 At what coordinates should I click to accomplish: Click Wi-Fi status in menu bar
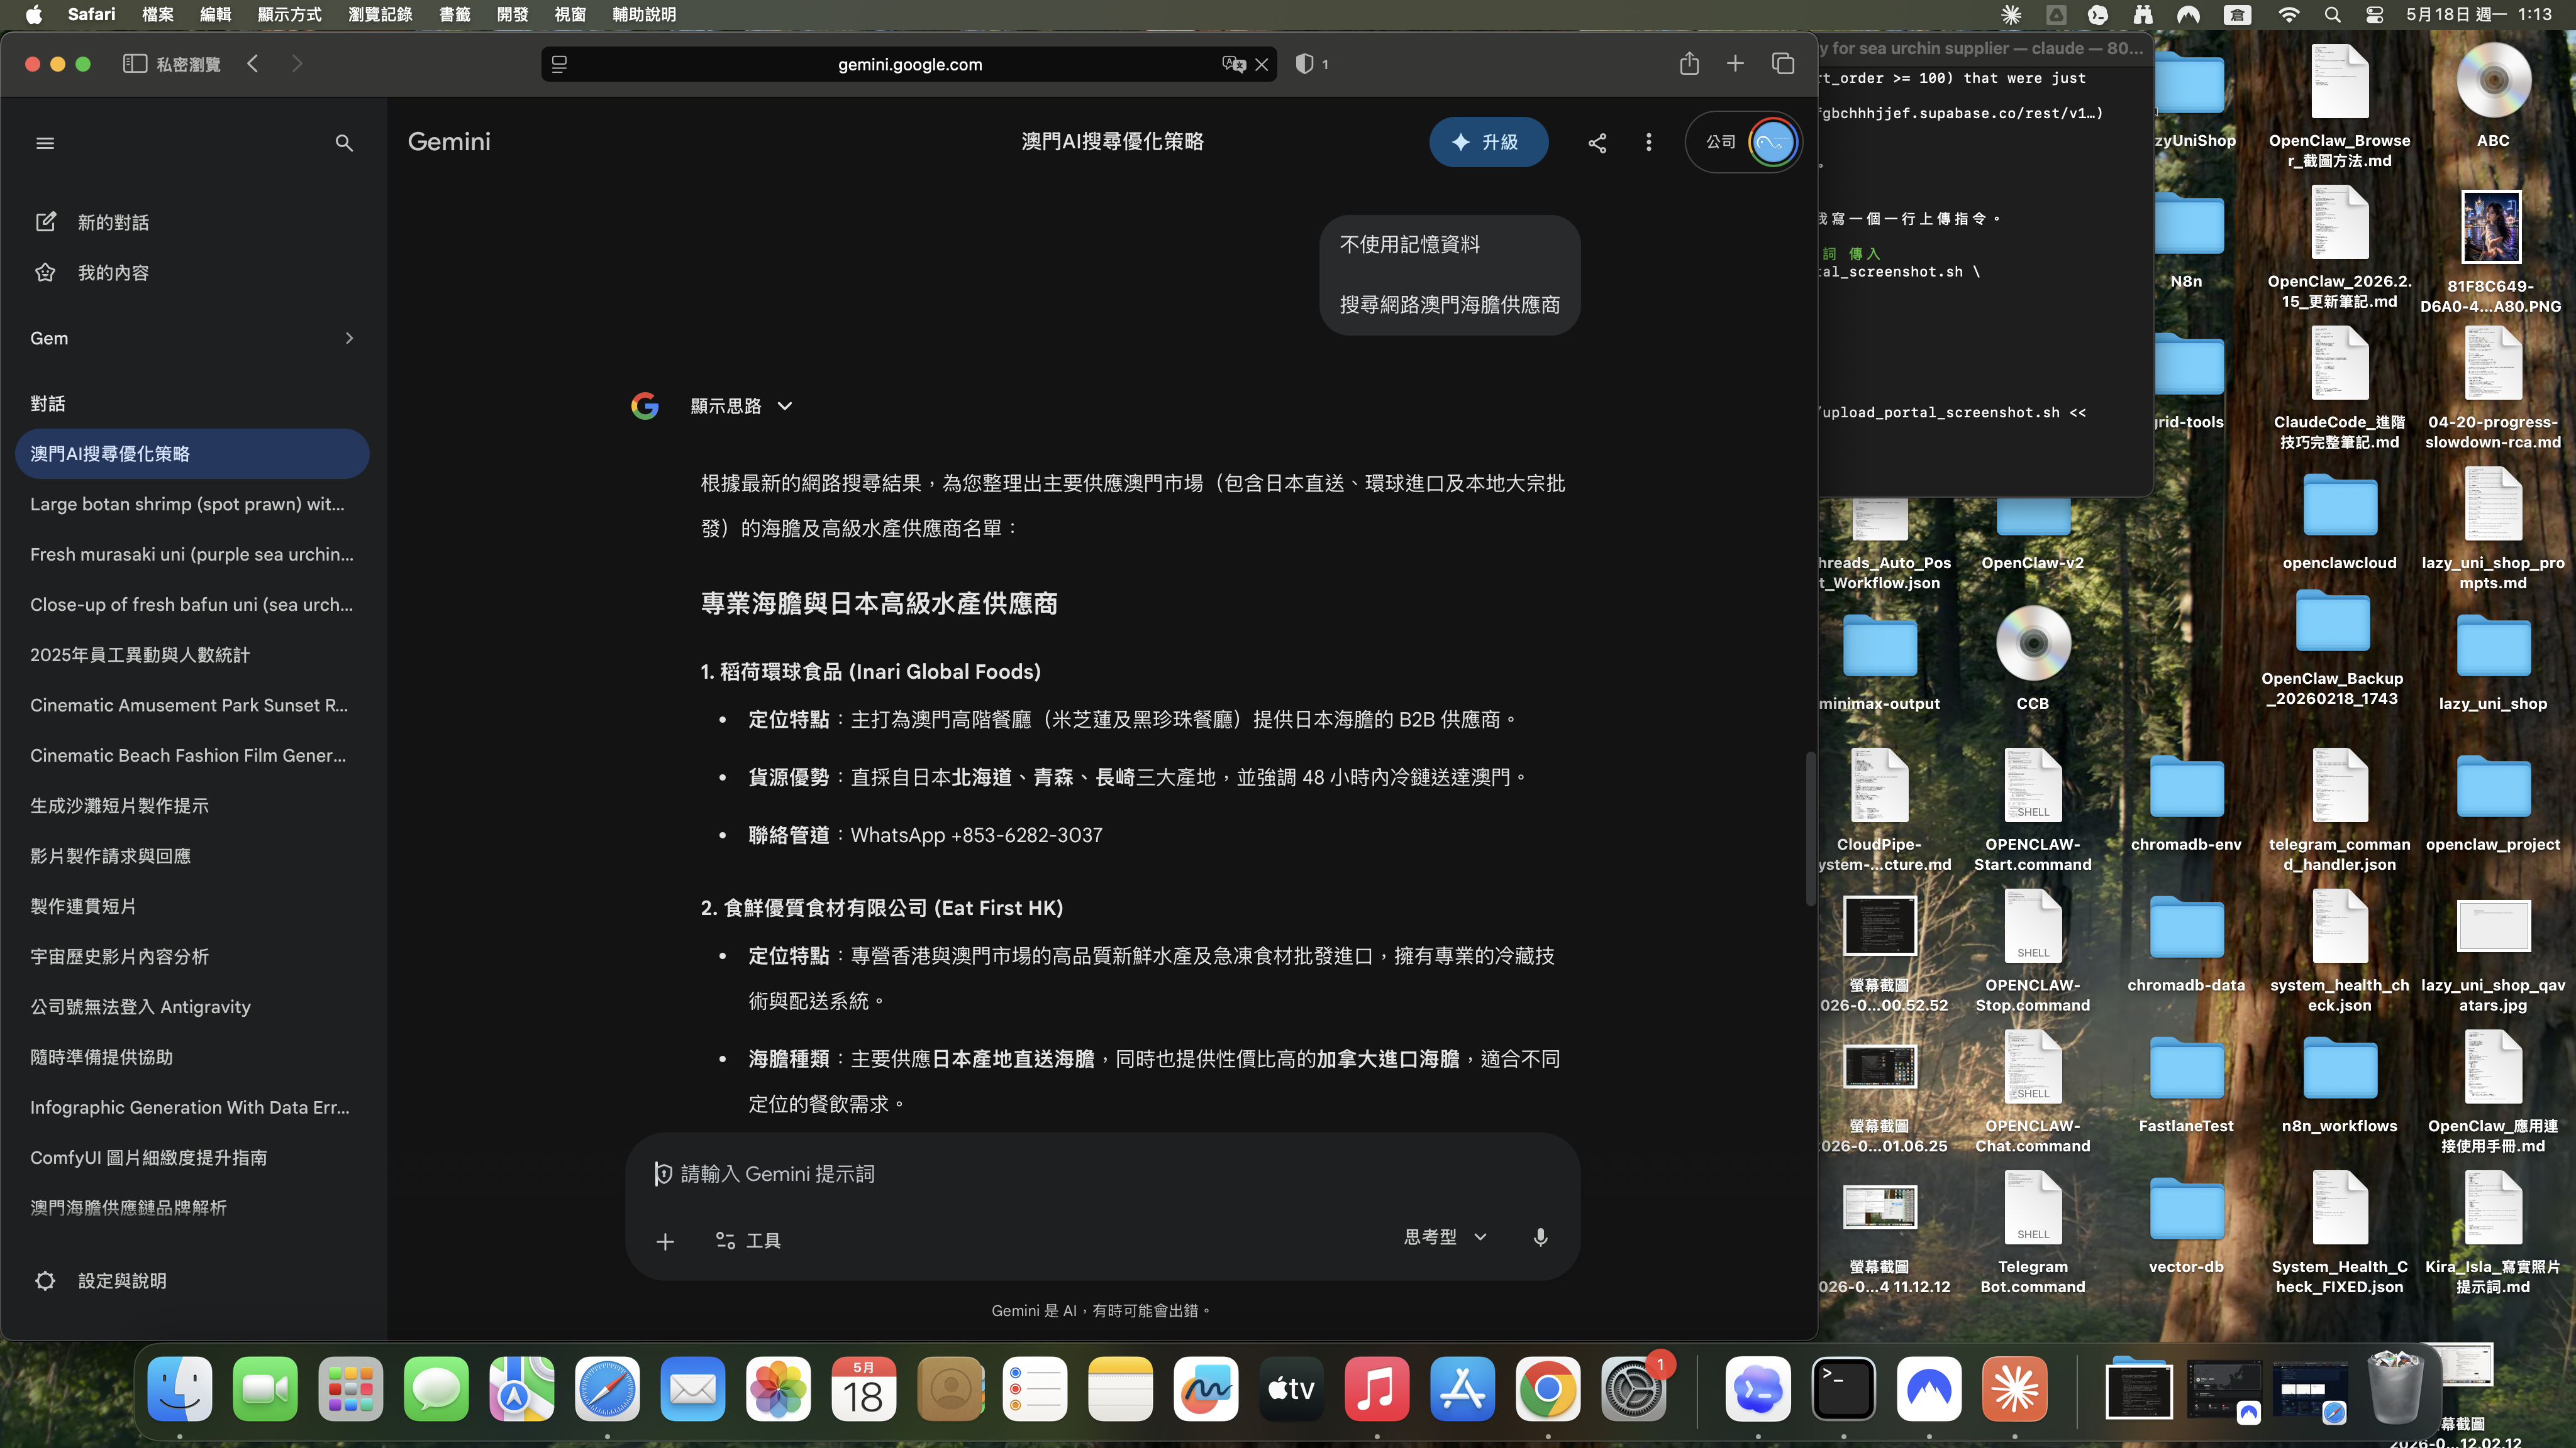coord(2288,14)
